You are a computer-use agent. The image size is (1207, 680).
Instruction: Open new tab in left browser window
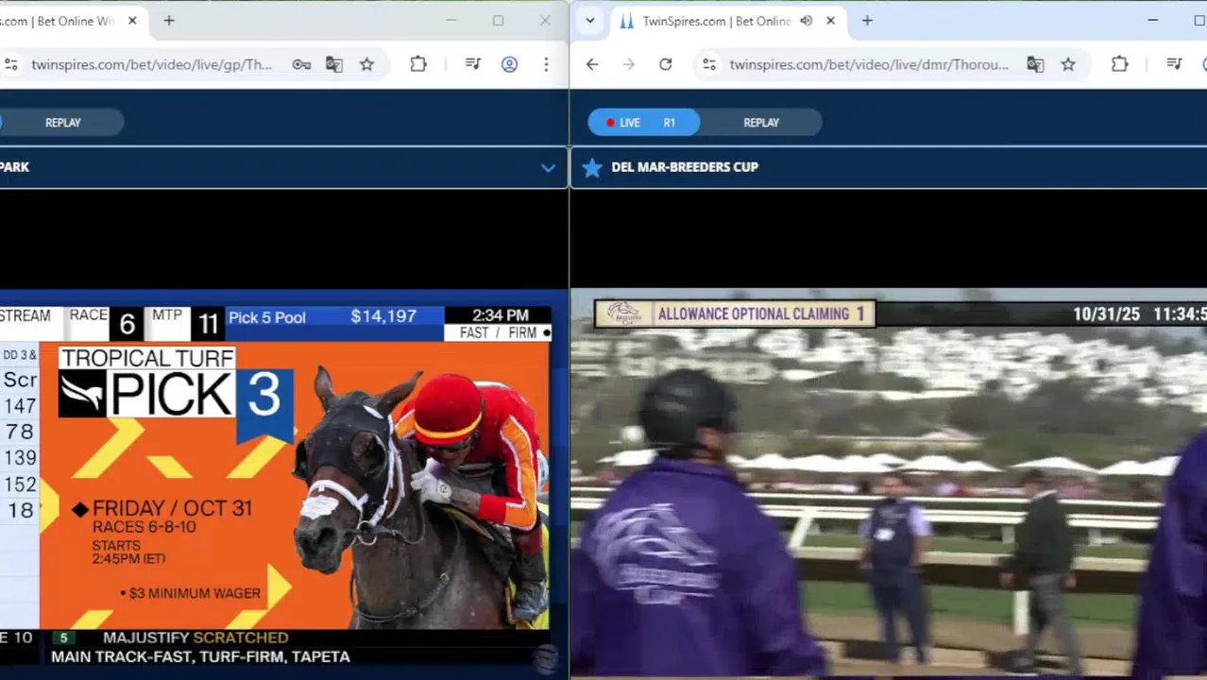[x=169, y=20]
